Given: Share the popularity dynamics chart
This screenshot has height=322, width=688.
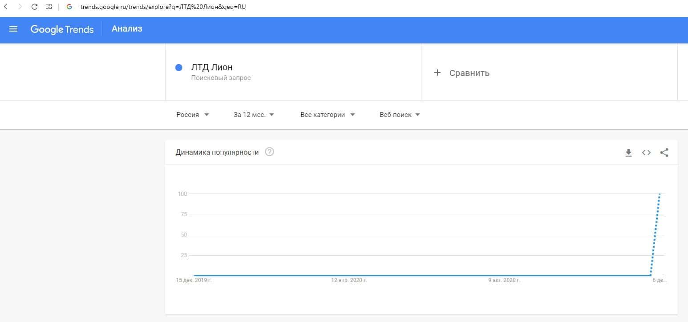Looking at the screenshot, I should pos(664,153).
